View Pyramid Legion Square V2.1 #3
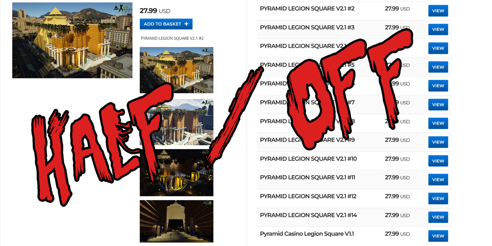This screenshot has height=246, width=492. coord(438,29)
